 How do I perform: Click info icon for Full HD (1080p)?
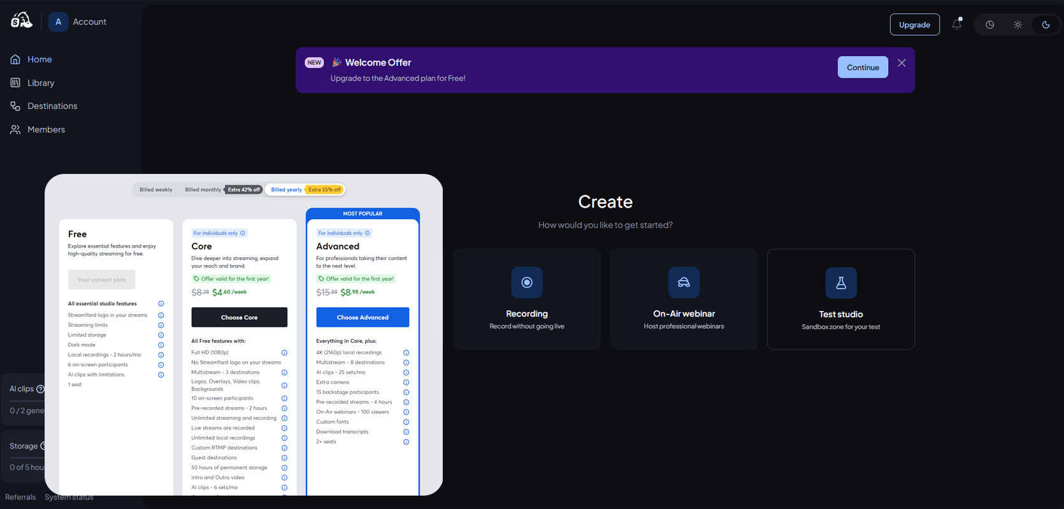285,353
